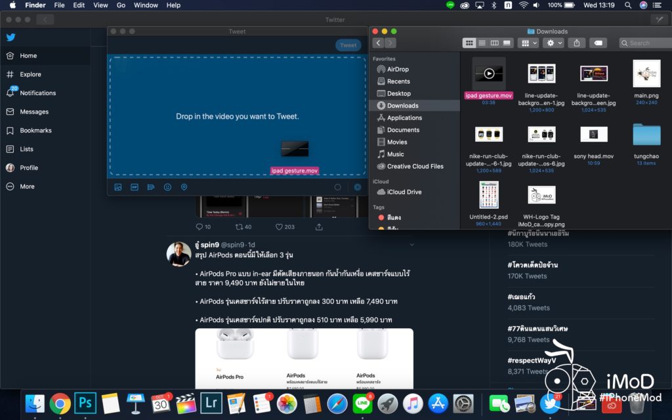Viewport: 672px width, 420px height.
Task: Open Spotlight search in the menu bar
Action: click(x=628, y=5)
